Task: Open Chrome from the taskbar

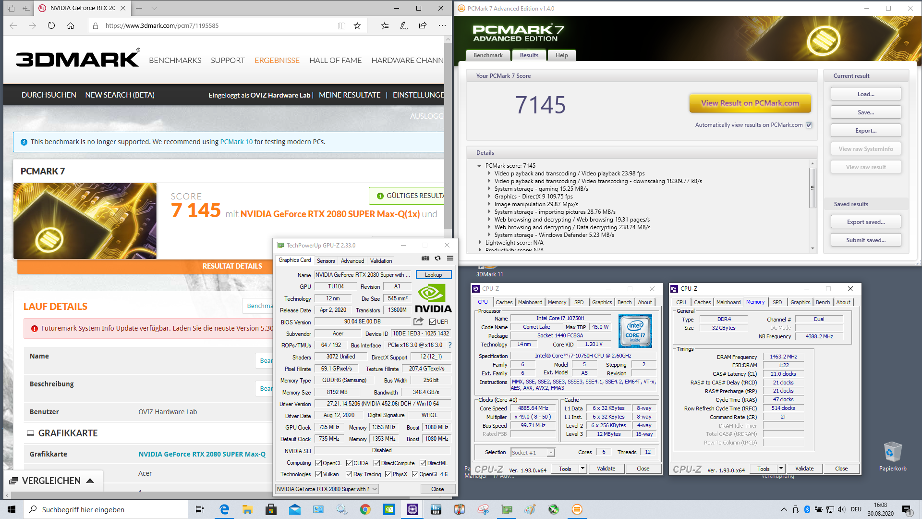Action: click(x=365, y=509)
